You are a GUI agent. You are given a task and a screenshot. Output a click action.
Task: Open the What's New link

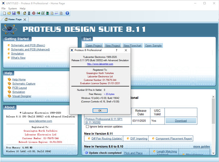[18, 58]
